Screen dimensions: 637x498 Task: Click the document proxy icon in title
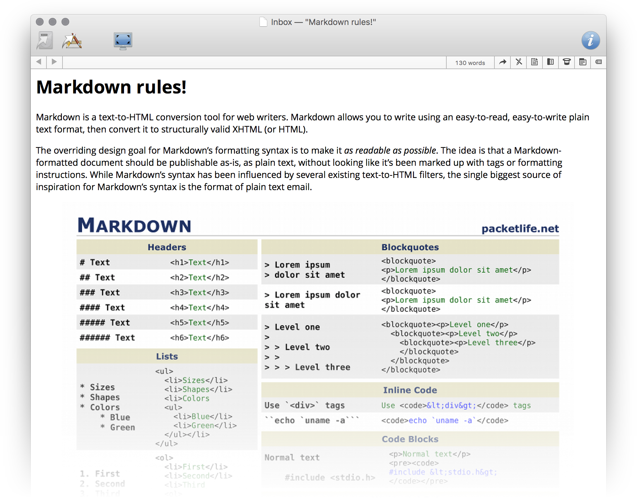[x=263, y=22]
